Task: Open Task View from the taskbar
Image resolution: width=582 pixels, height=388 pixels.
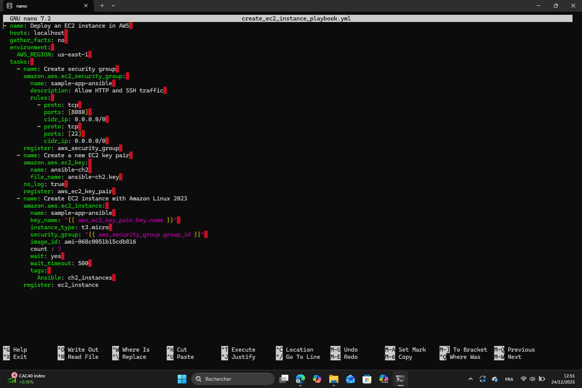Action: coord(284,379)
